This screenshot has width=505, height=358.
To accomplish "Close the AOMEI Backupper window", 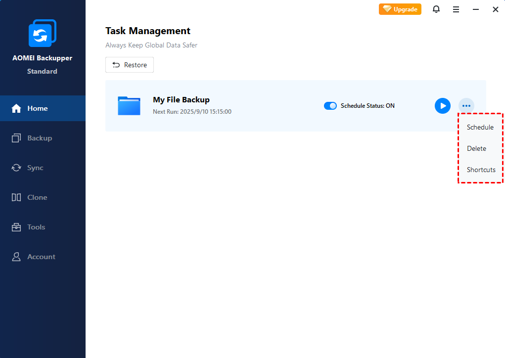I will [x=495, y=10].
